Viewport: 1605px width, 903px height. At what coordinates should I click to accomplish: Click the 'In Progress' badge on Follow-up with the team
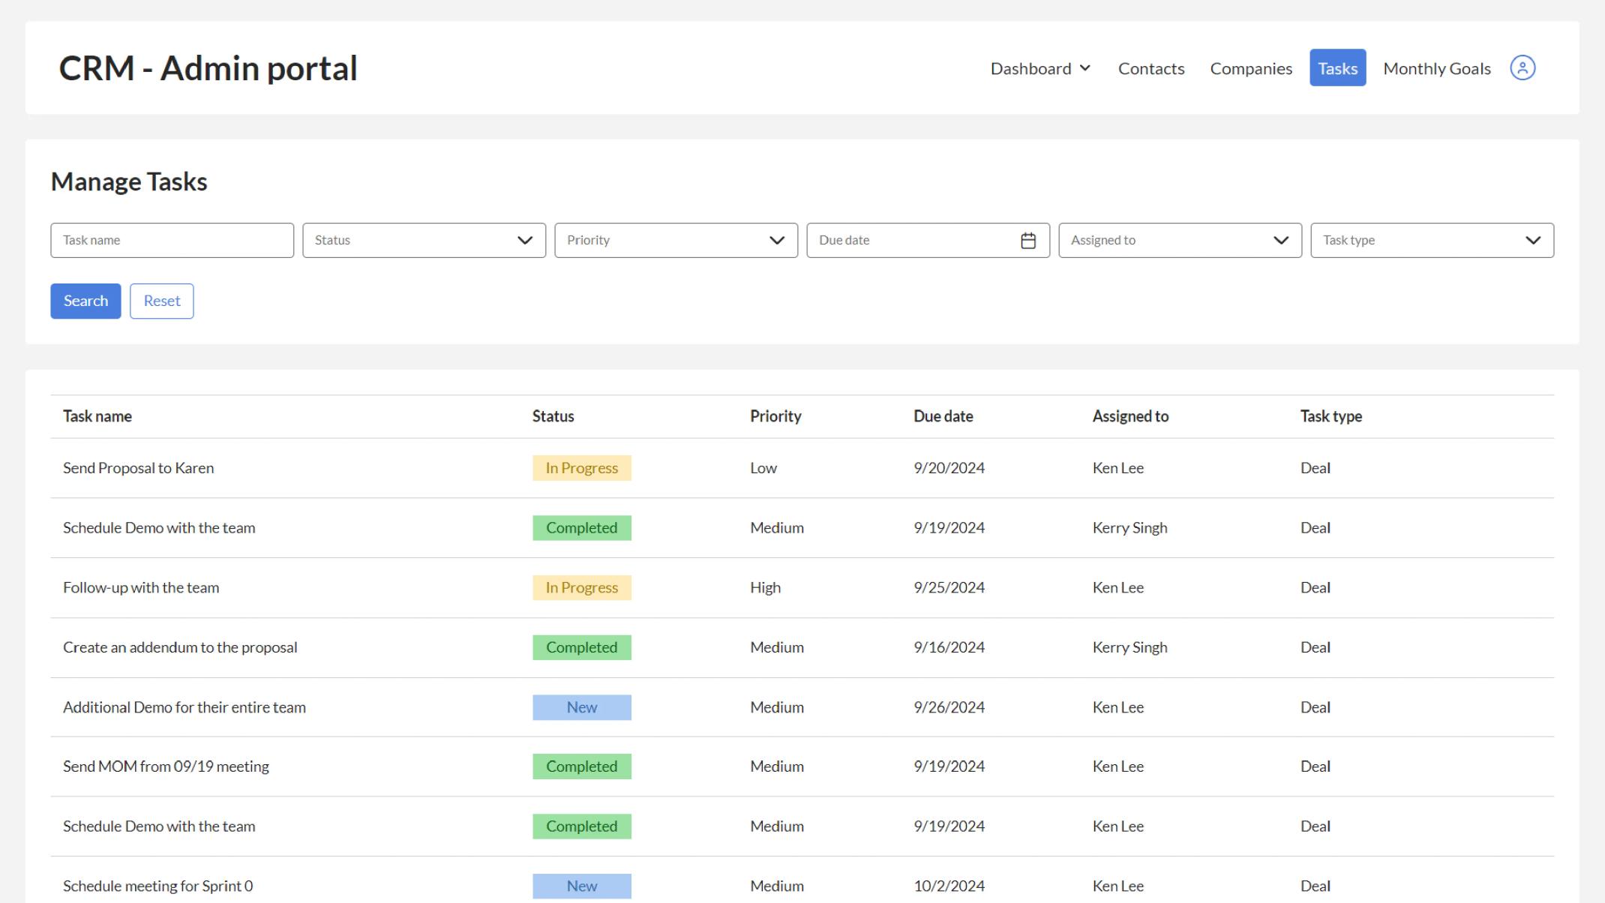pyautogui.click(x=582, y=587)
